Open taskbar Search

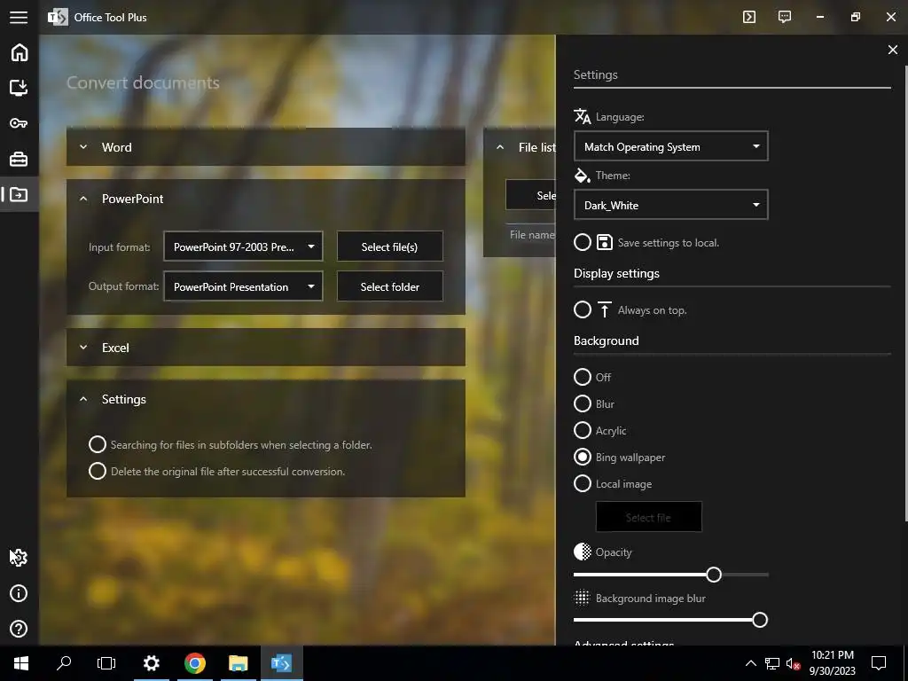(64, 662)
